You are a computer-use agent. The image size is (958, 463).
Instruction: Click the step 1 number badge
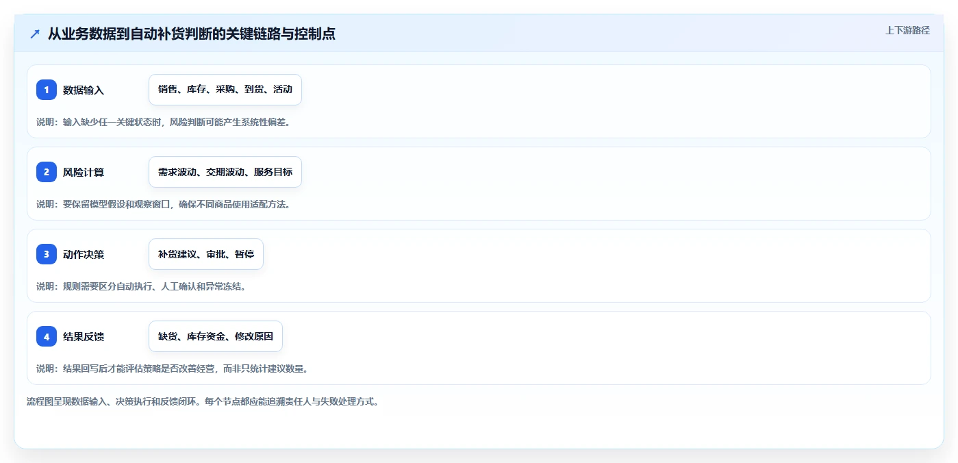[47, 90]
